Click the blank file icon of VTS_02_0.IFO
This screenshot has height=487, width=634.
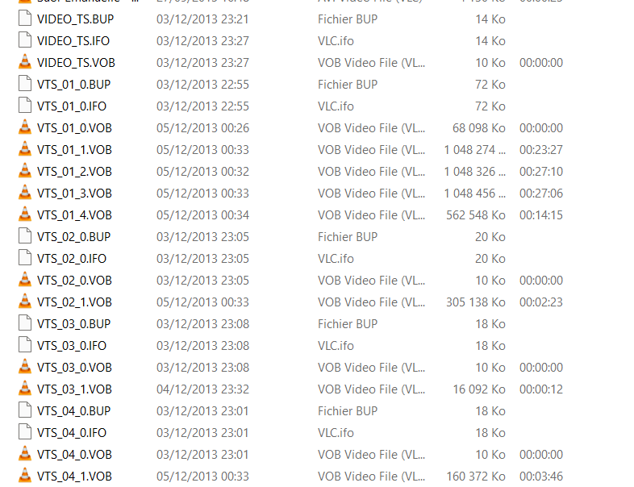coord(25,258)
